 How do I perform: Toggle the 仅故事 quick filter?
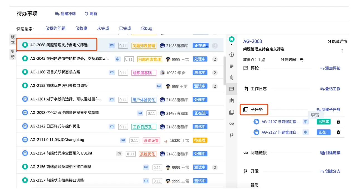pos(81,28)
